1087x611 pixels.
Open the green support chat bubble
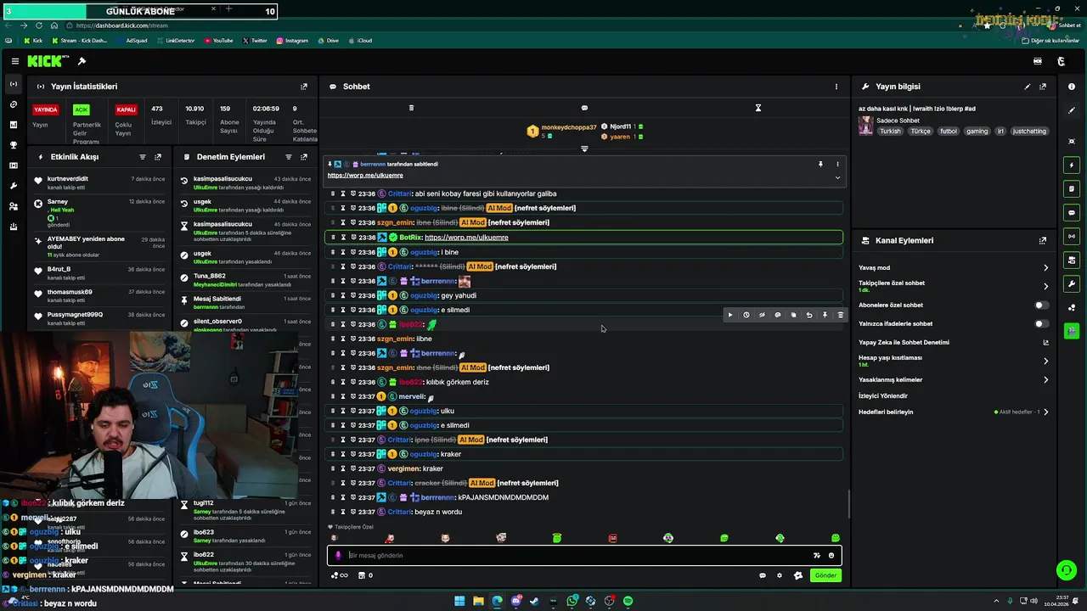1066,570
